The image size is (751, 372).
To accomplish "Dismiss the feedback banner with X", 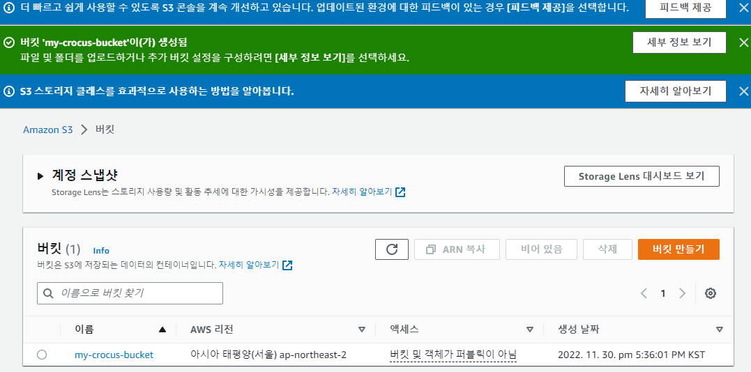I will 743,8.
